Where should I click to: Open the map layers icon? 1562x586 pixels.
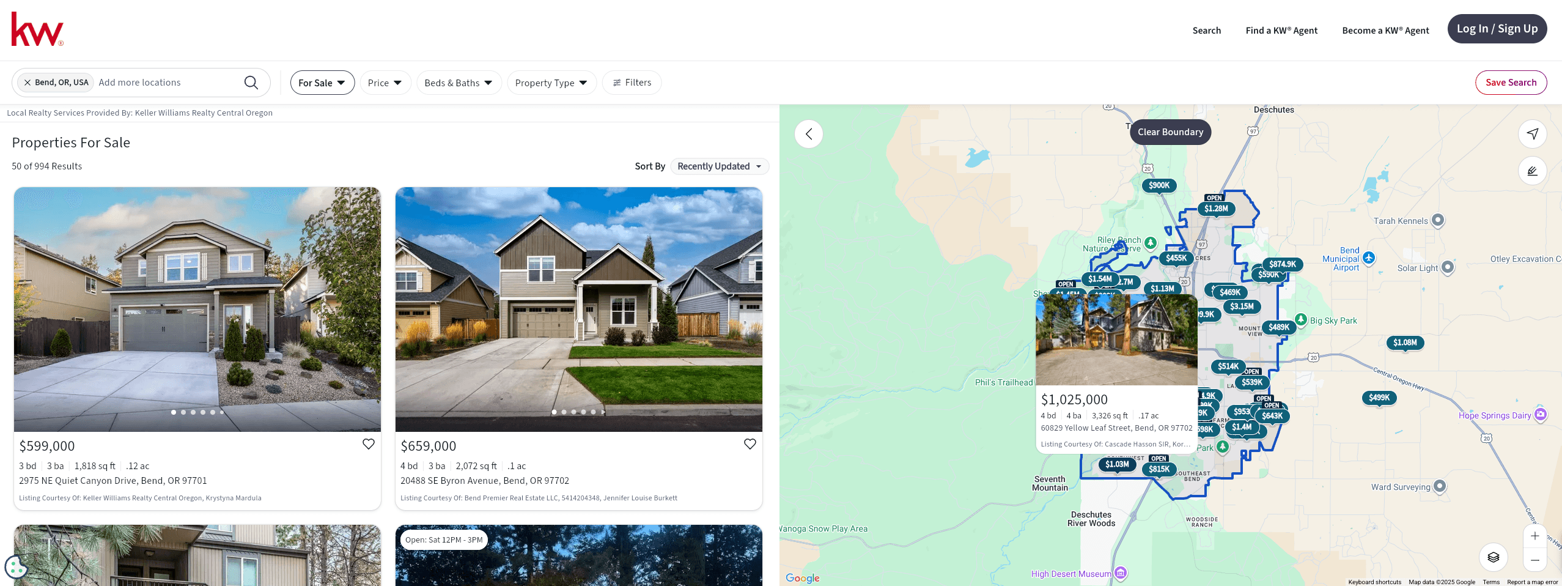point(1494,557)
